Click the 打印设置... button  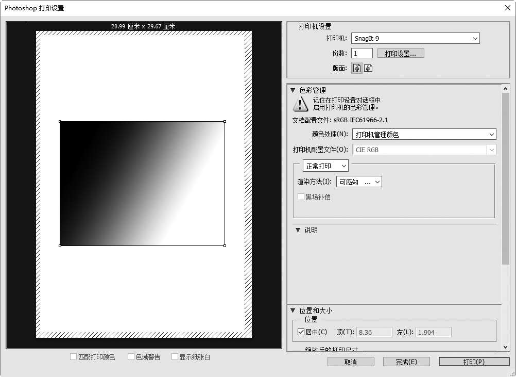[401, 53]
